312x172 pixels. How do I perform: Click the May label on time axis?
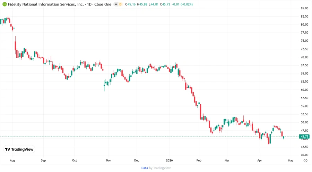tap(291, 161)
